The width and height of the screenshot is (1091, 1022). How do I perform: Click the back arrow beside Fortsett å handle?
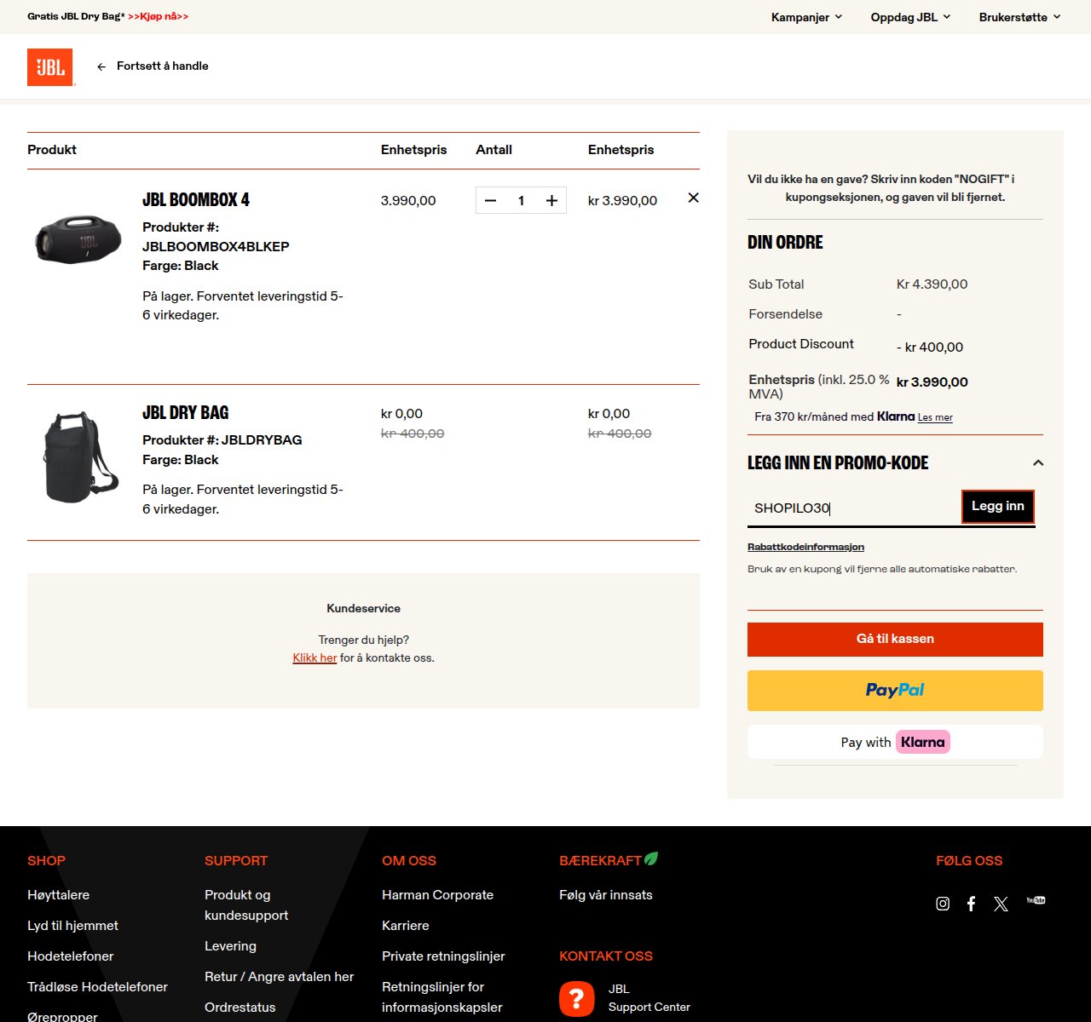point(101,66)
